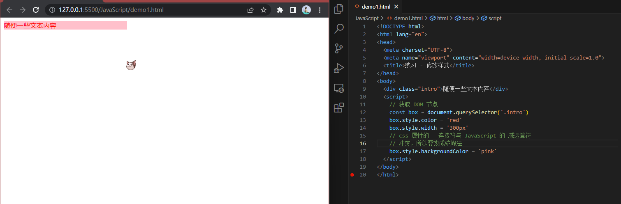
Task: Open the Source Control view
Action: pyautogui.click(x=339, y=48)
